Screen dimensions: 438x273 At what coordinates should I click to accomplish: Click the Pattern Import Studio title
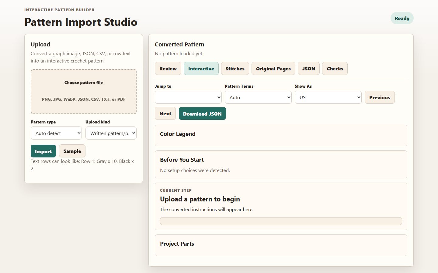81,22
